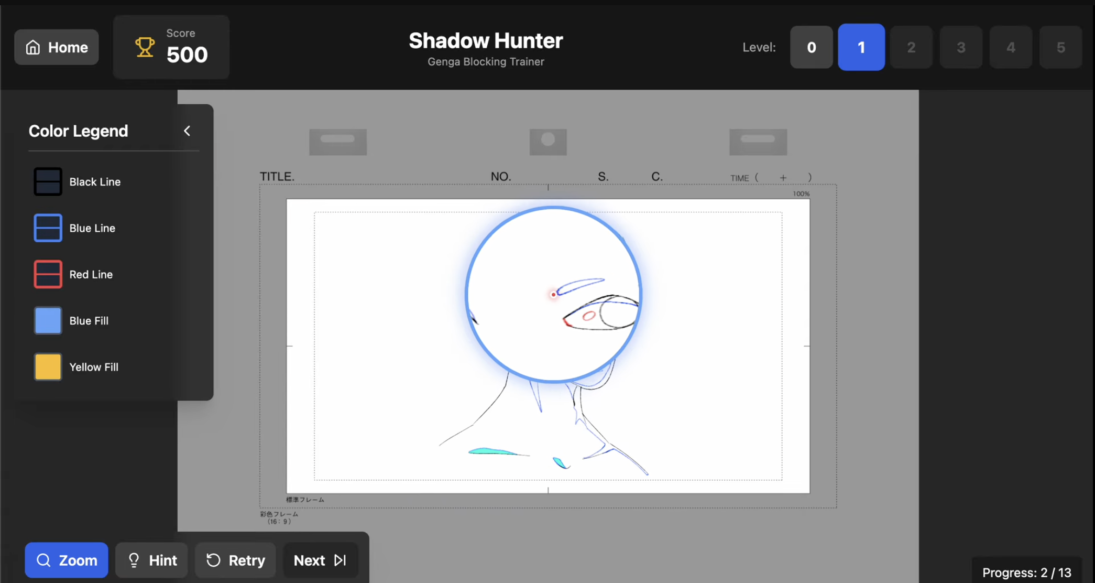Pick the Blue Line swatch
Viewport: 1095px width, 583px height.
[48, 228]
